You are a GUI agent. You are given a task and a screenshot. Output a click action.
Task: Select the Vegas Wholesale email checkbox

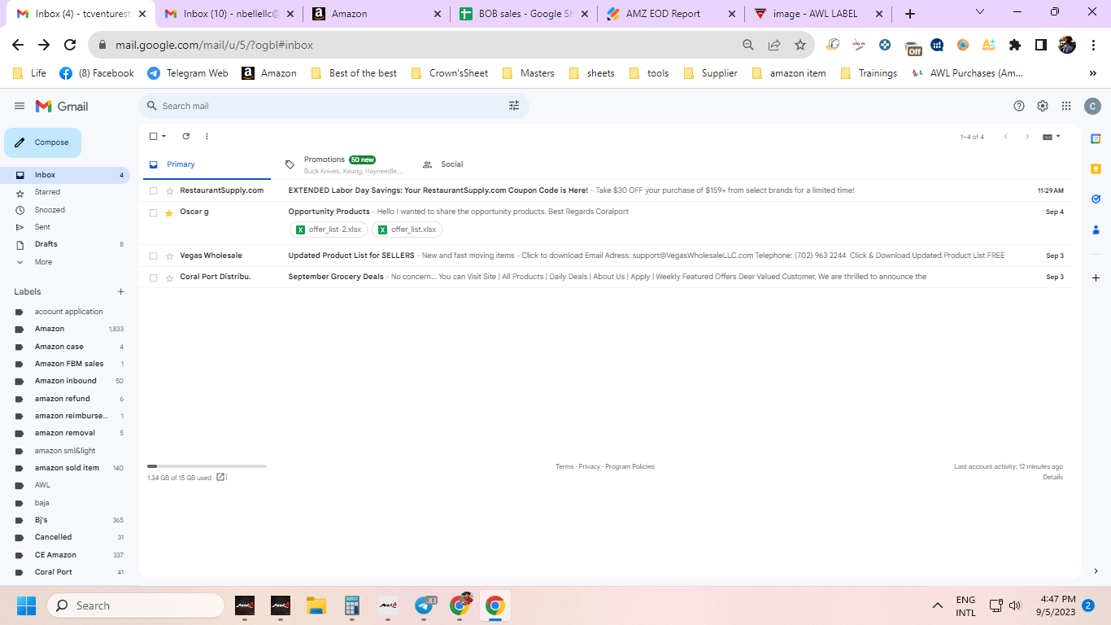pyautogui.click(x=154, y=256)
